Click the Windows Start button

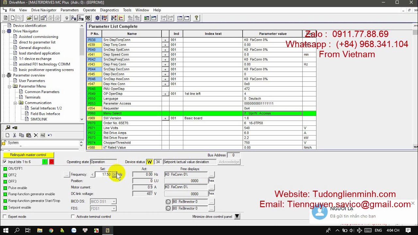coord(6,230)
